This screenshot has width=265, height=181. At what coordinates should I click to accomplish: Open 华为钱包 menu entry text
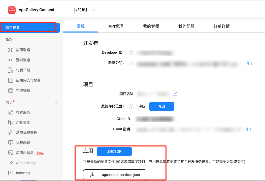[x=23, y=90]
